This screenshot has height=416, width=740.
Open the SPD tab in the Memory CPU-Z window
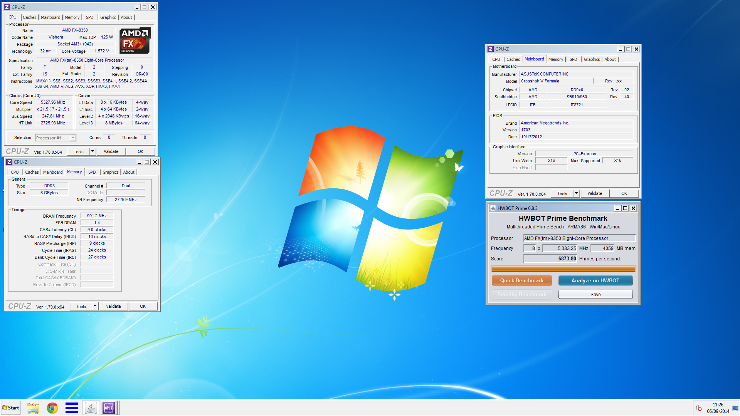click(x=92, y=172)
